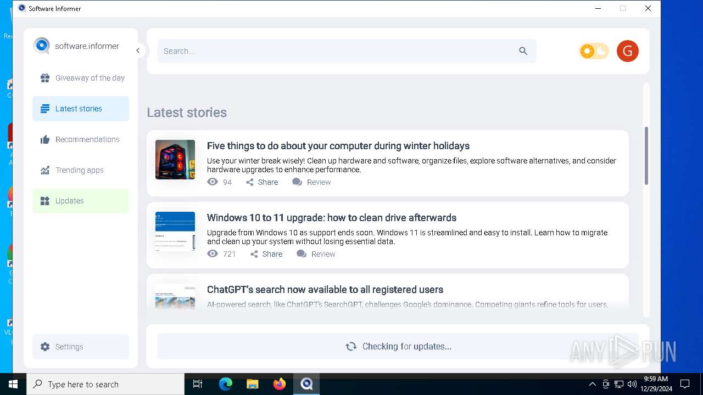Toggle the light/dark theme switch

tap(594, 51)
